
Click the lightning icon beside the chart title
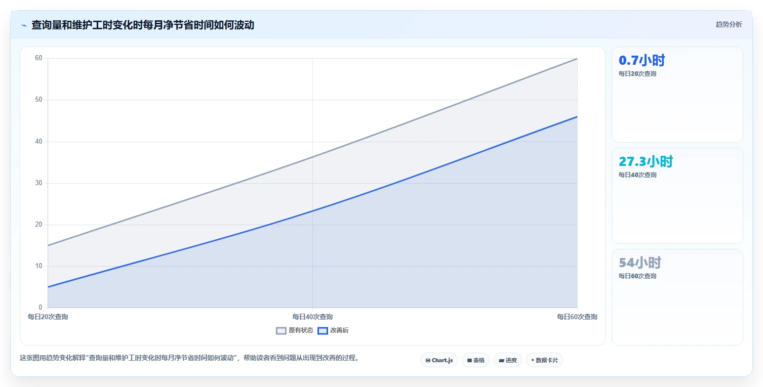click(24, 25)
